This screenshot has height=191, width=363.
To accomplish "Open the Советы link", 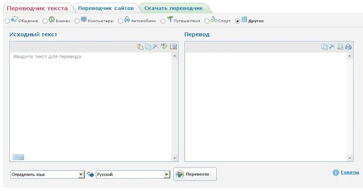I will tap(350, 172).
